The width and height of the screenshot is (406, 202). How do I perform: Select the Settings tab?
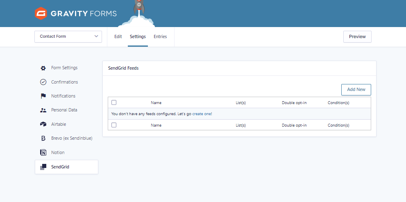(x=138, y=36)
